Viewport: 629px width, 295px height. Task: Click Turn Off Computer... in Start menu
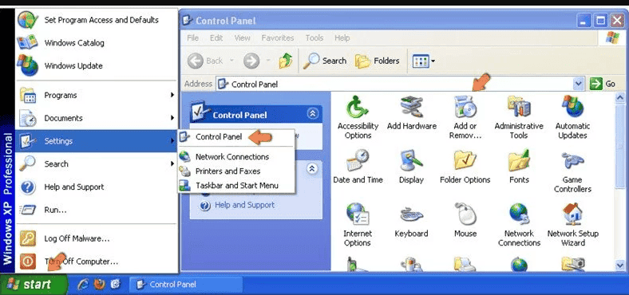tap(97, 262)
